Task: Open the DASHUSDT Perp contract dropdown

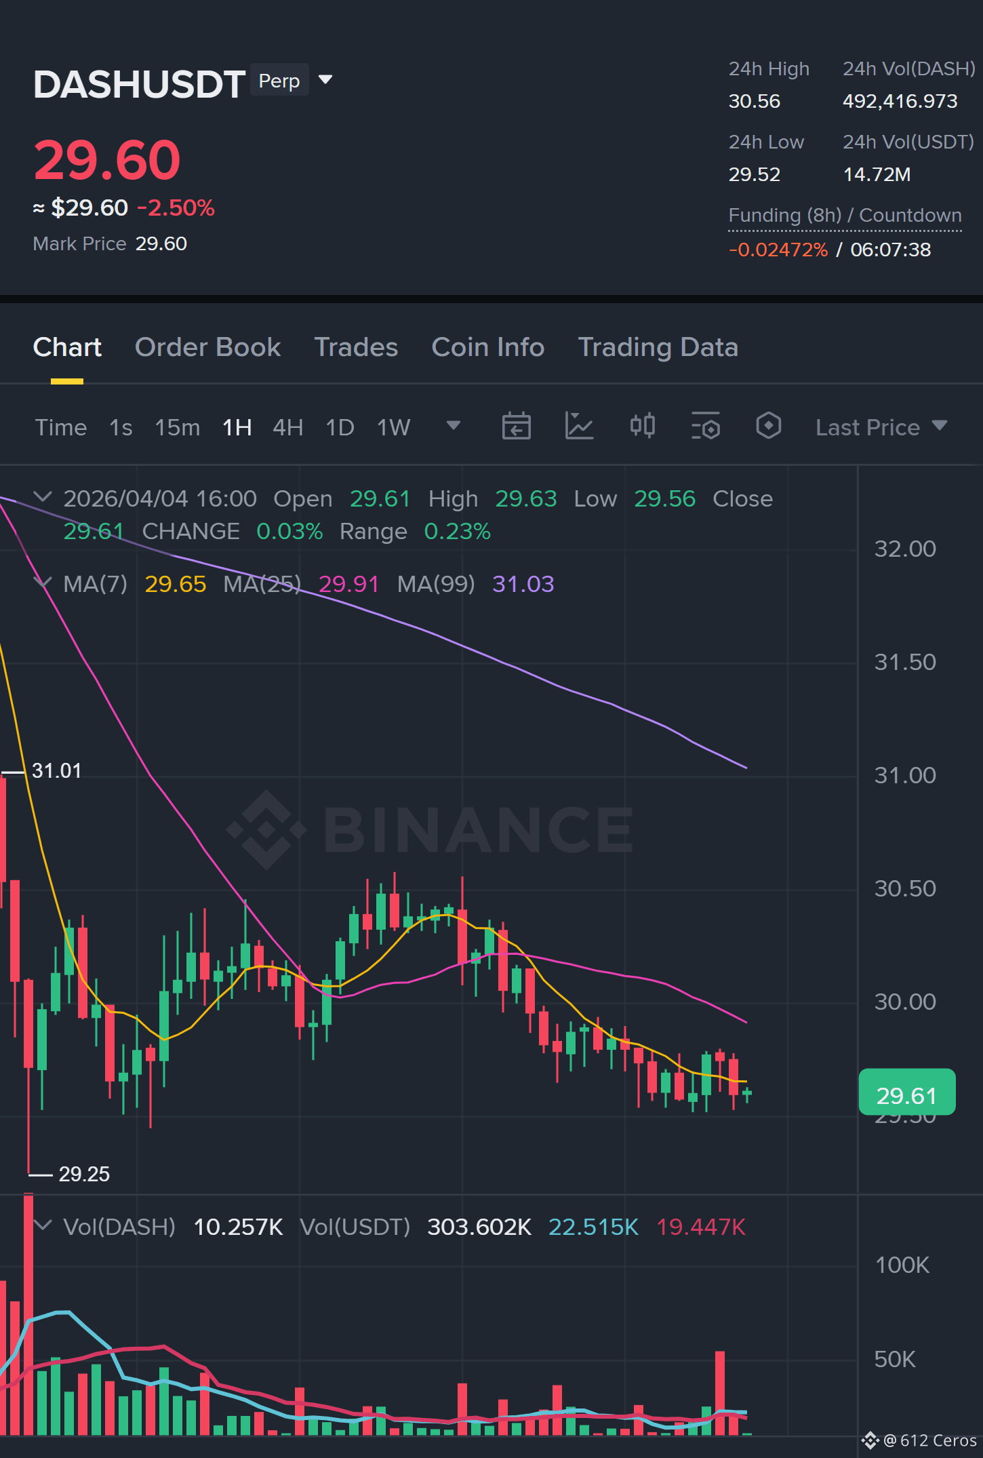Action: coord(325,80)
